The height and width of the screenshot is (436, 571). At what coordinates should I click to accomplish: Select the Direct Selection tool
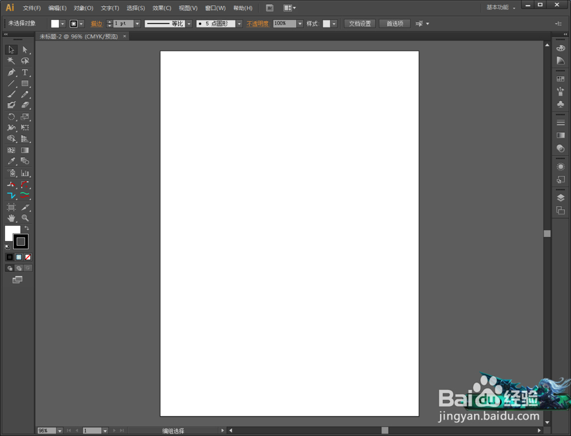pyautogui.click(x=25, y=50)
